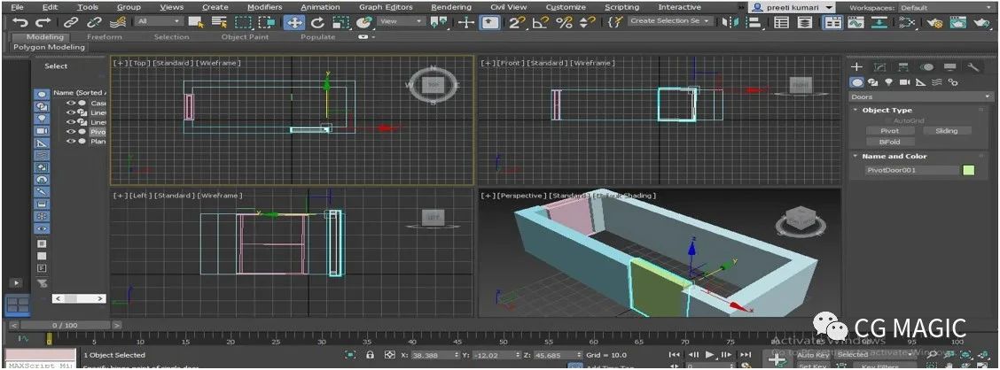The image size is (1000, 370).
Task: Select the Unlink Selection icon
Action: pos(94,22)
